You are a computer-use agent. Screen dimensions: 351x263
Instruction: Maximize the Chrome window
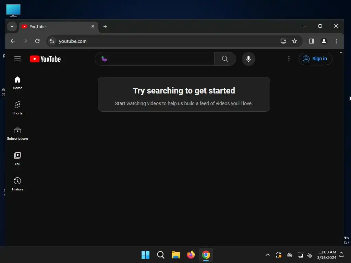(x=320, y=26)
